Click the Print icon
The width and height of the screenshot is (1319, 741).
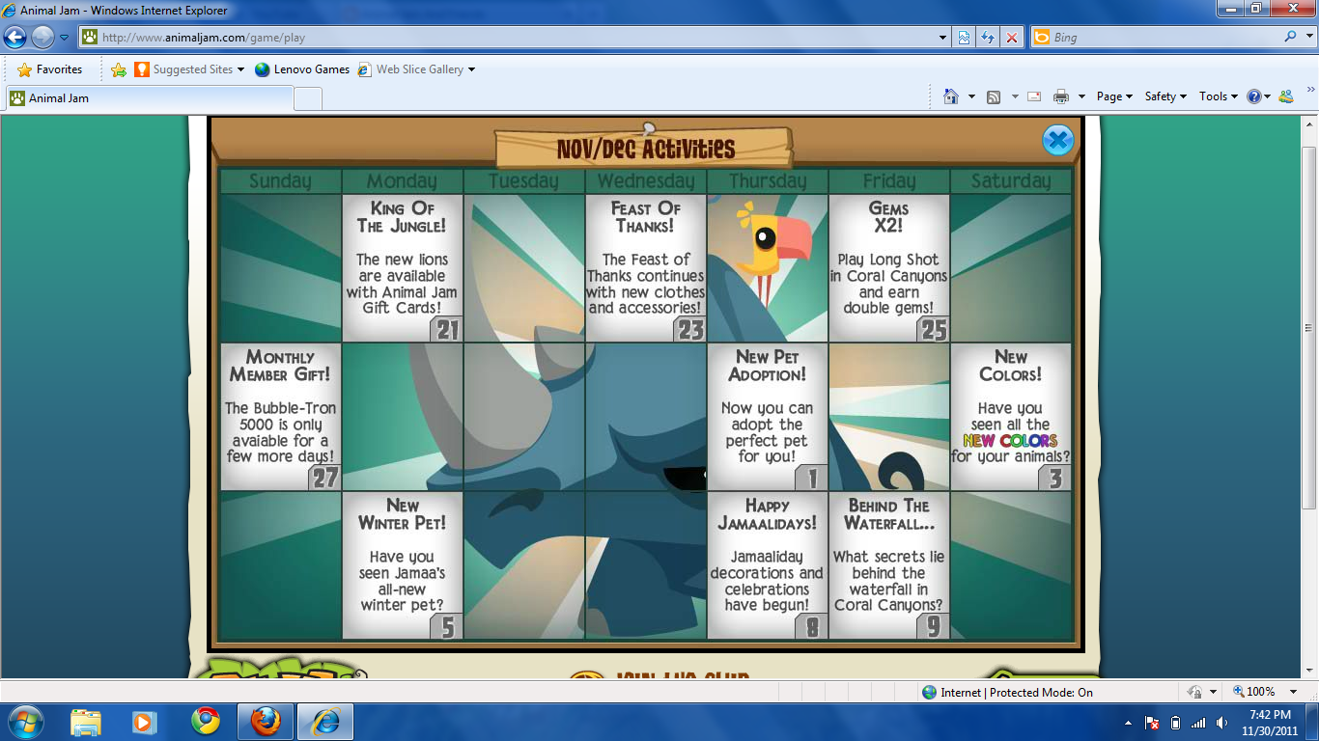[x=1061, y=96]
